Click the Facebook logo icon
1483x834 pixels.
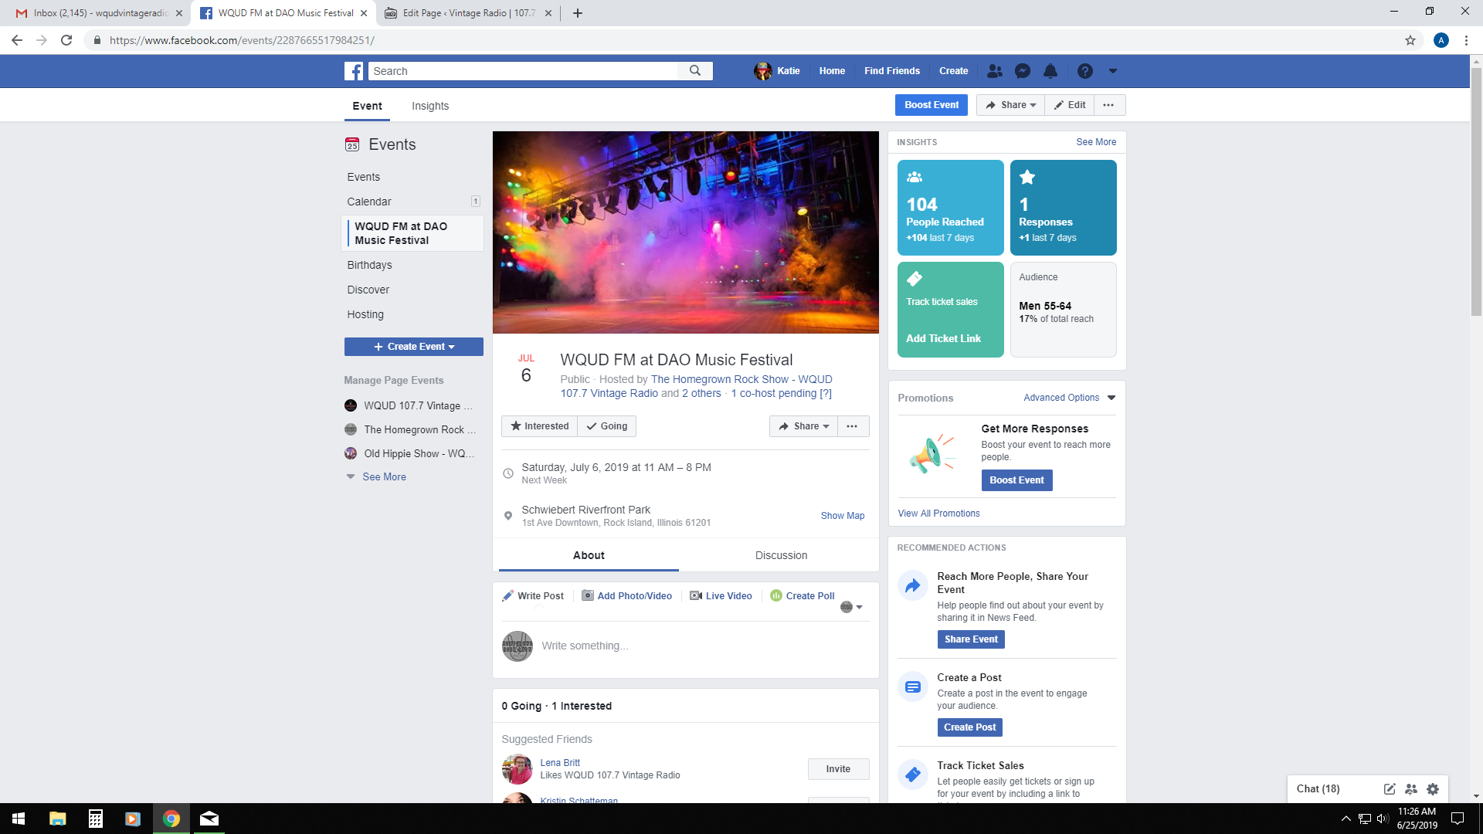click(x=354, y=71)
